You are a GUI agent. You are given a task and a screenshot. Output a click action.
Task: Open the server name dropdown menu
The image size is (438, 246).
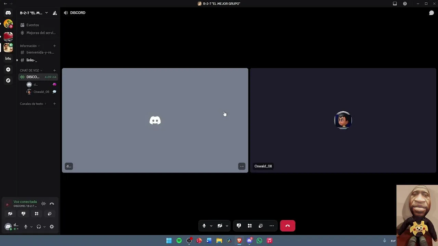tap(34, 13)
